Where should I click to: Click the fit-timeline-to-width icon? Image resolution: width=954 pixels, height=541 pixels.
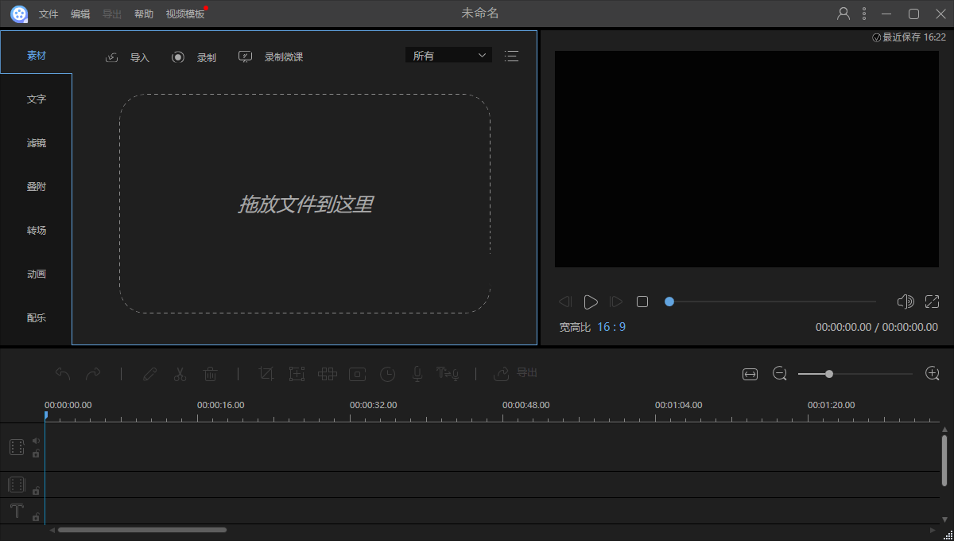pyautogui.click(x=750, y=374)
